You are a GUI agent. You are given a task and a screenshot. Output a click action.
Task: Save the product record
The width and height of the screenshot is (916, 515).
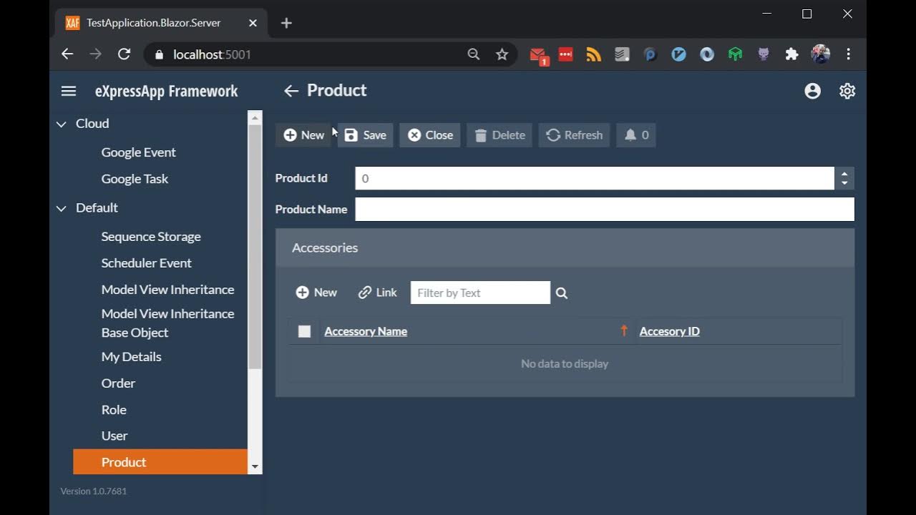coord(366,135)
